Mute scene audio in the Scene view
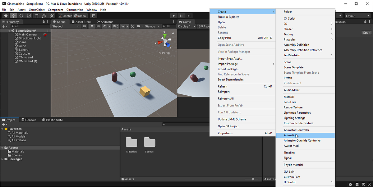 [98, 26]
